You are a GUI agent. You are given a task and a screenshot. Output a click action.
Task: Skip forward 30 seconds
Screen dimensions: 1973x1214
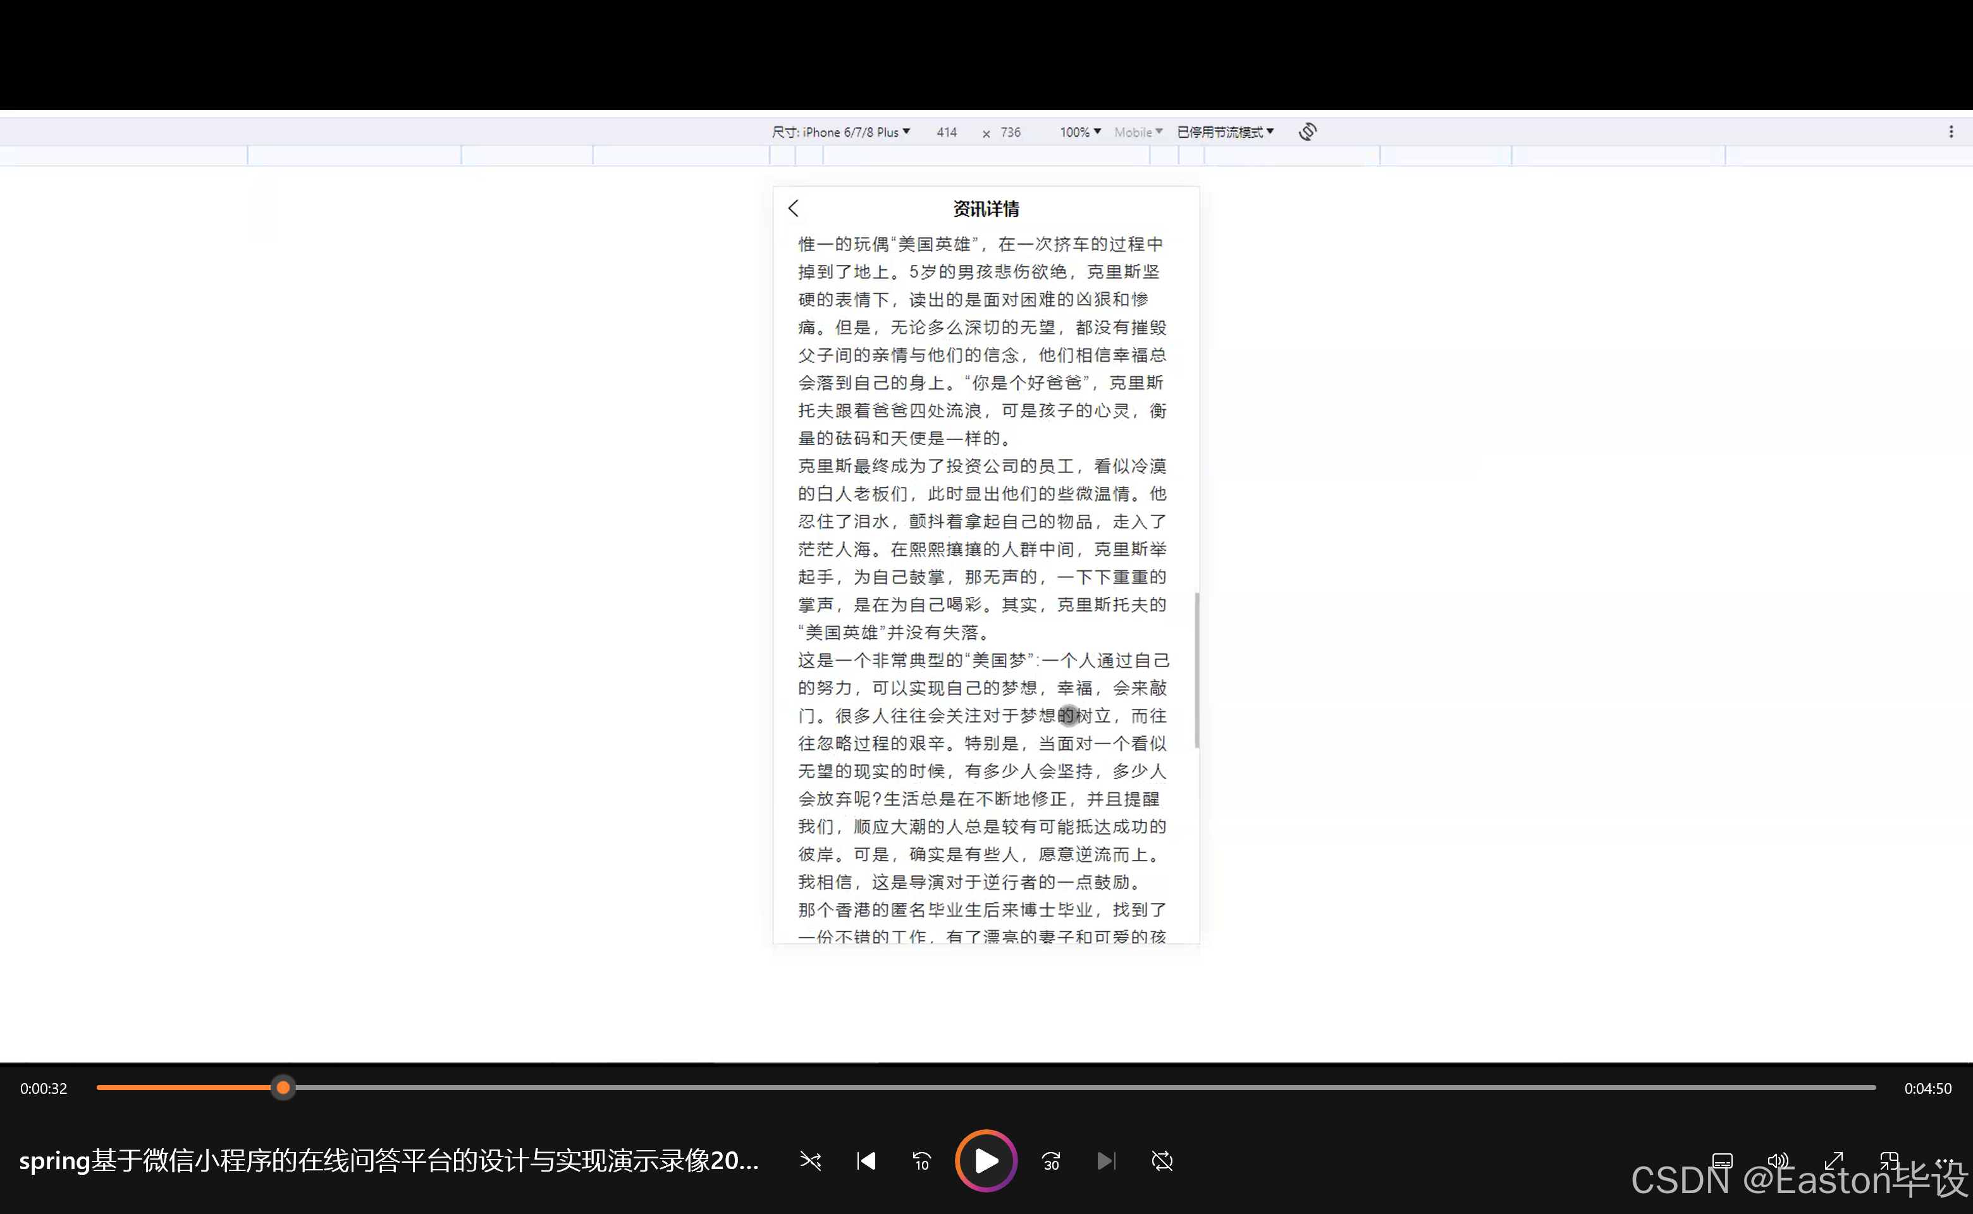(1050, 1161)
